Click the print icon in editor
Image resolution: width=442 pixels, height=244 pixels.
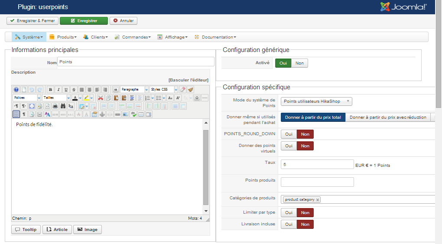pyautogui.click(x=55, y=106)
